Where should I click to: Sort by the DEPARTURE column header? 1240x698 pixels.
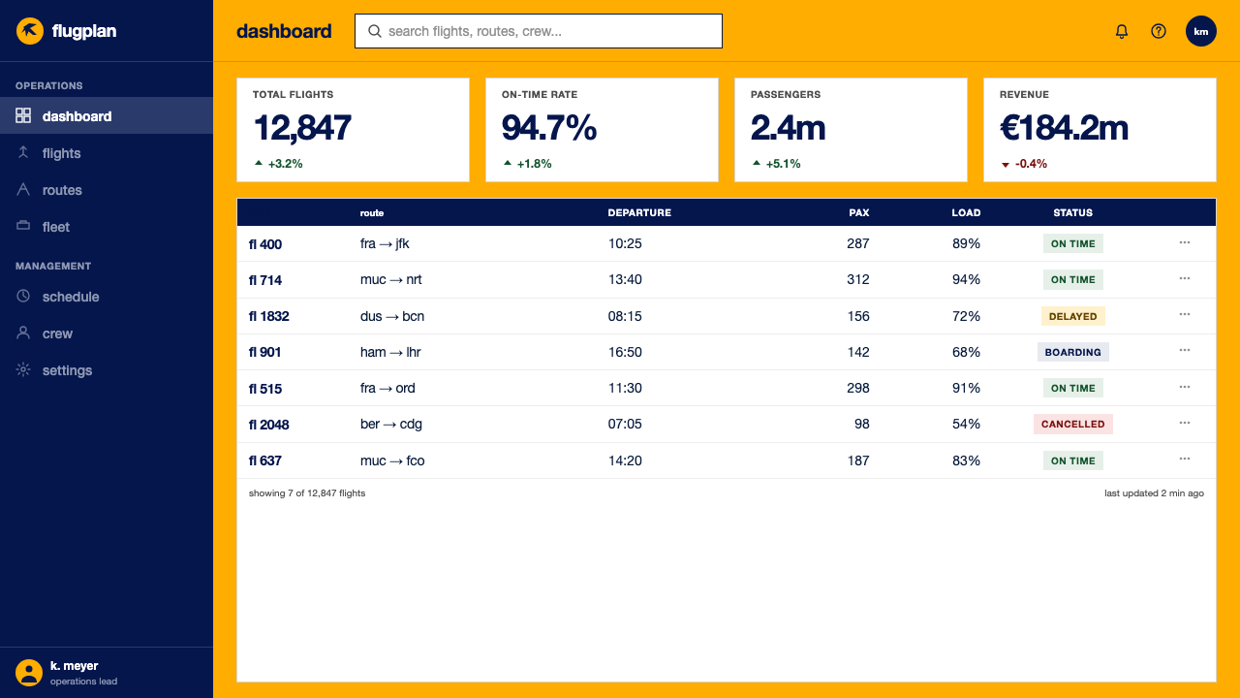(x=639, y=212)
